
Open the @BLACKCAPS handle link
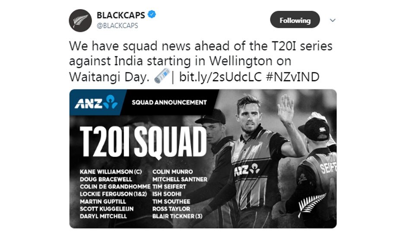click(117, 25)
